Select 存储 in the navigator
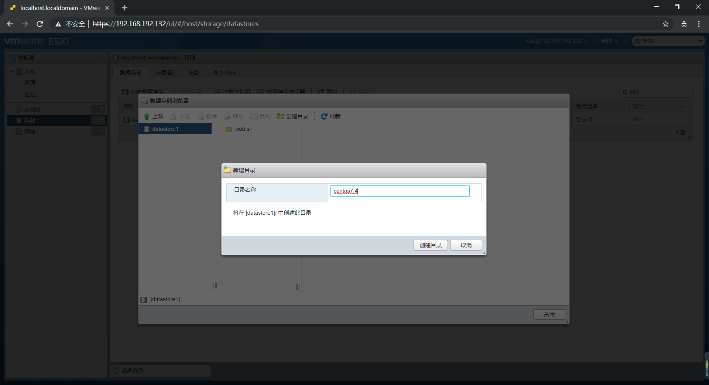Image resolution: width=709 pixels, height=385 pixels. point(30,121)
